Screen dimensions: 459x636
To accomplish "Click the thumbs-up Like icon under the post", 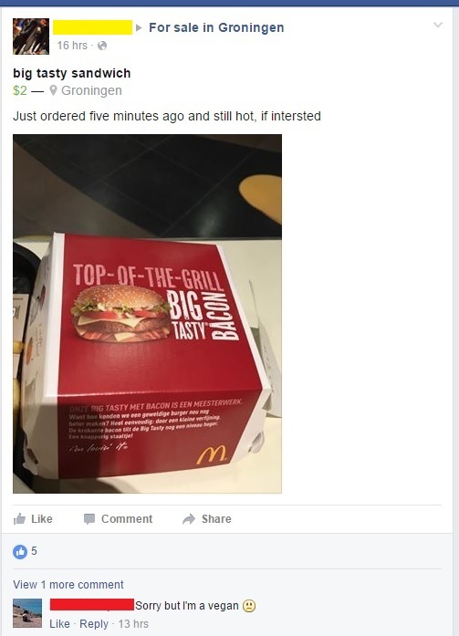I will [19, 518].
